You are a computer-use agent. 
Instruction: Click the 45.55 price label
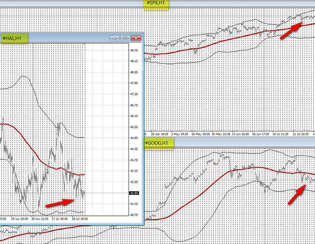134,127
